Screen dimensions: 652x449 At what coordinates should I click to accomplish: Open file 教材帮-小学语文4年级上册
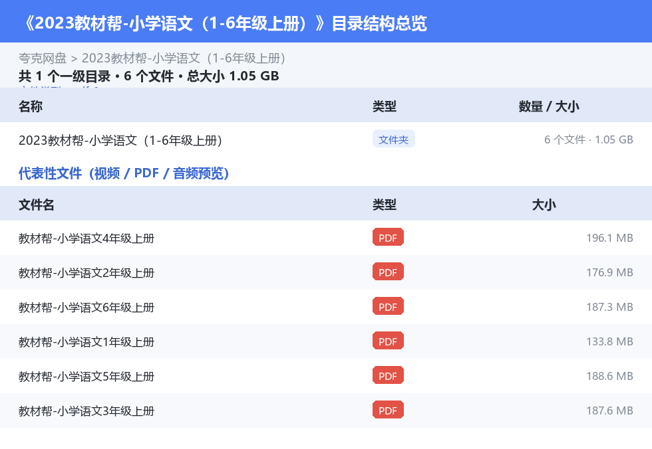[86, 238]
